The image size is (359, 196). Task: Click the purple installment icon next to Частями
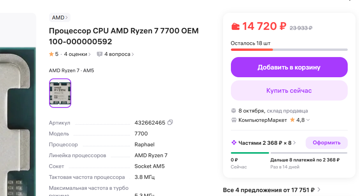pyautogui.click(x=234, y=142)
